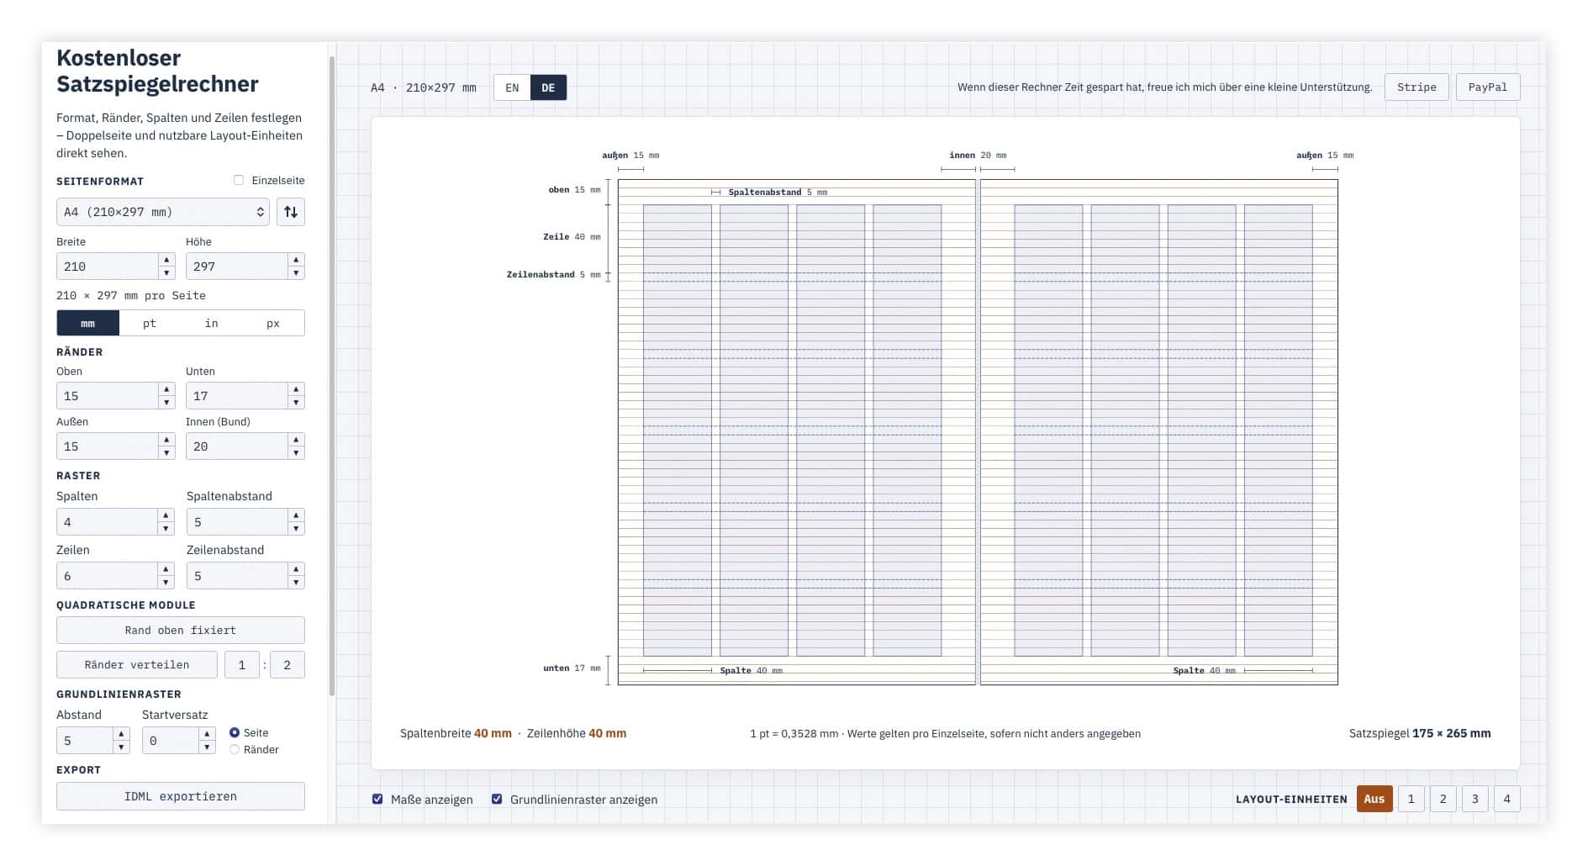Increase Spalten count with up arrow

click(166, 515)
